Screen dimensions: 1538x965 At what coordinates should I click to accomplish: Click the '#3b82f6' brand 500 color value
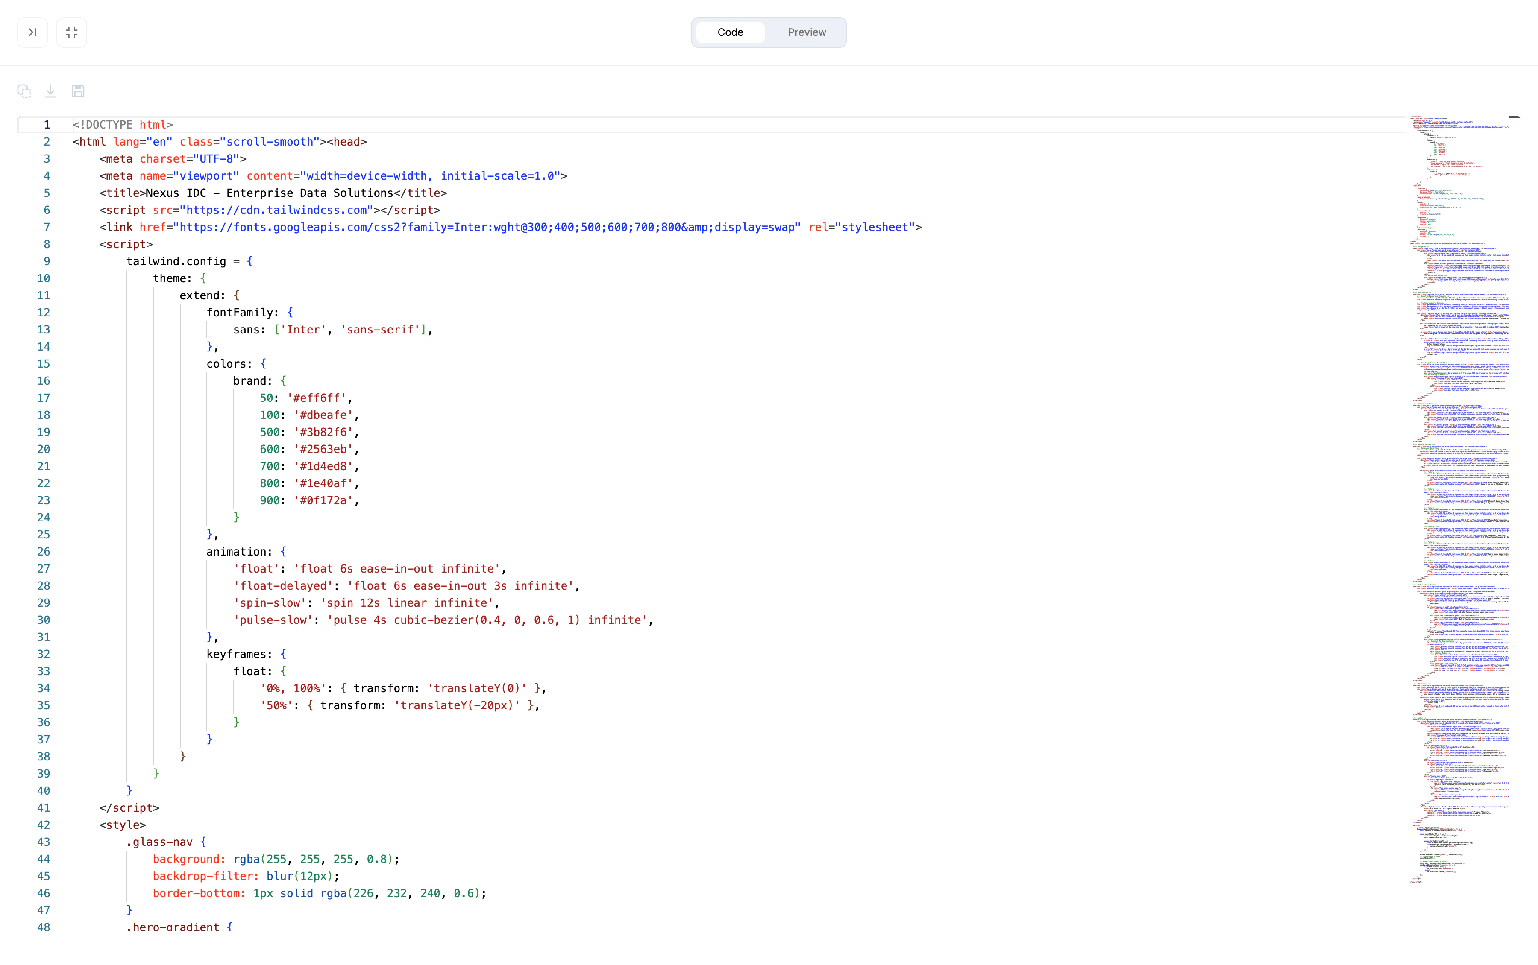[324, 432]
